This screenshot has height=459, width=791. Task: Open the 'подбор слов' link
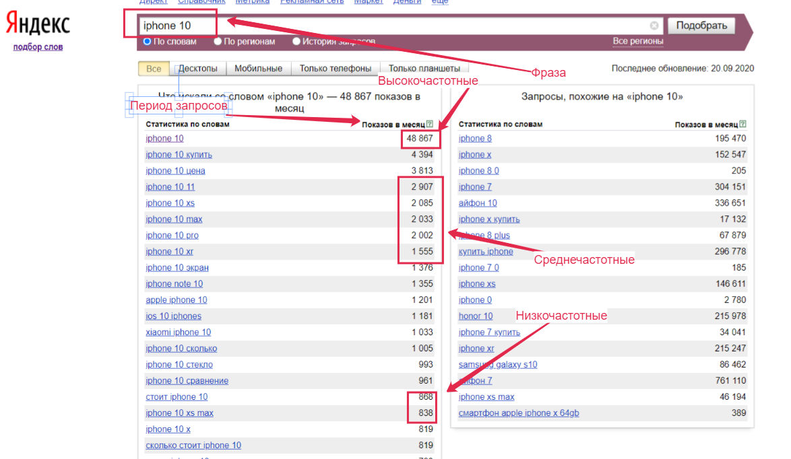click(x=38, y=47)
